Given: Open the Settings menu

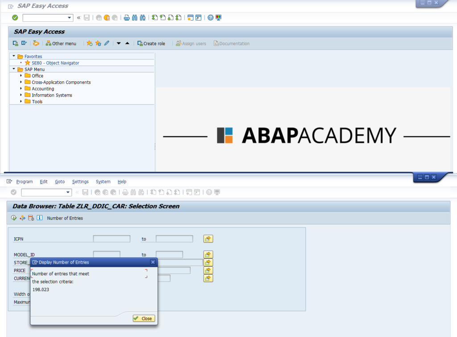Looking at the screenshot, I should pos(80,181).
